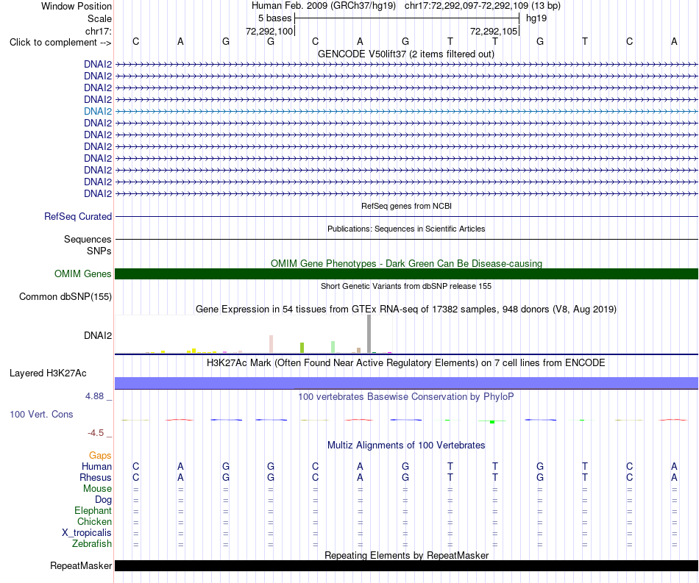Click the tall gray bar in the GTEx chart
The height and width of the screenshot is (583, 699).
point(369,334)
